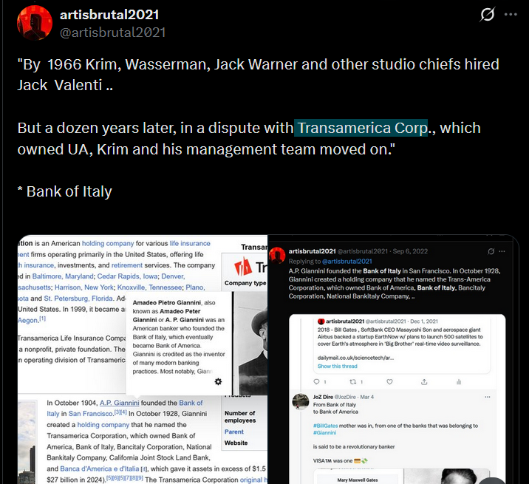529x484 pixels.
Task: Open the three-dot more menu at top
Action: click(511, 15)
